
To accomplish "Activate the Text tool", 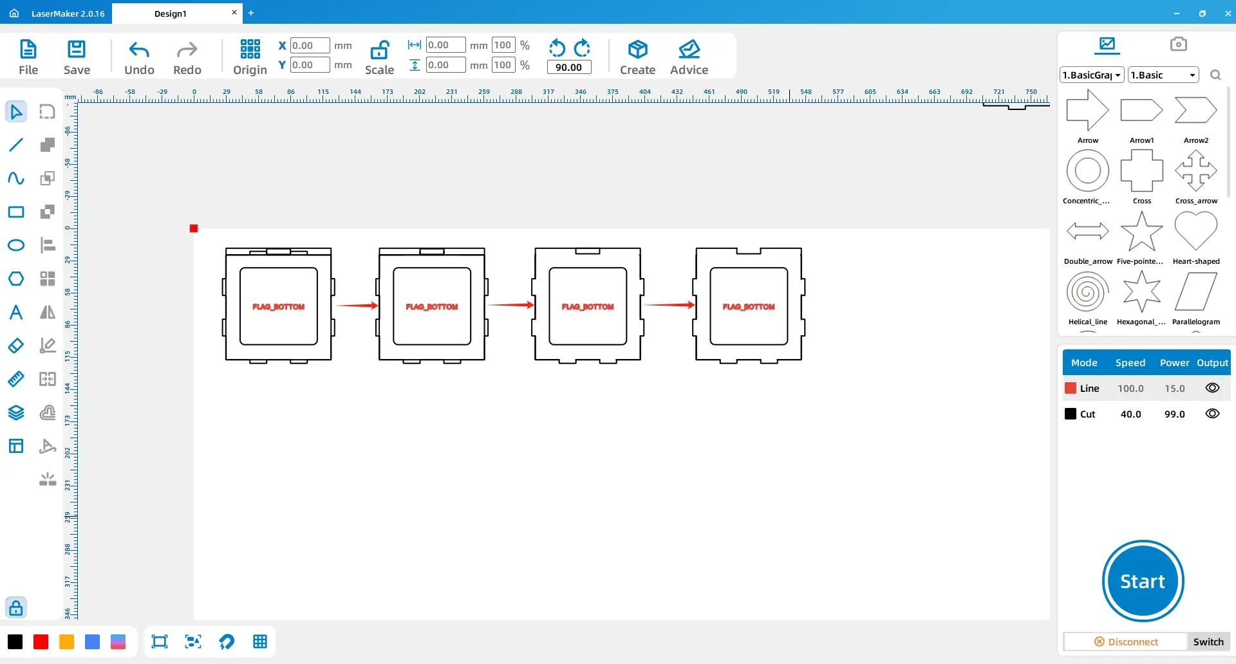I will (16, 312).
